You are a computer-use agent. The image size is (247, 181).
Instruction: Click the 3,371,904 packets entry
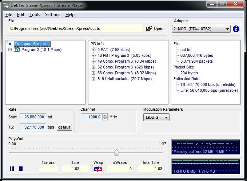pos(196,61)
